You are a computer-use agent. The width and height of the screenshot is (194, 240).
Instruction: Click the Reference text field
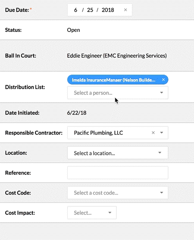pos(118,173)
